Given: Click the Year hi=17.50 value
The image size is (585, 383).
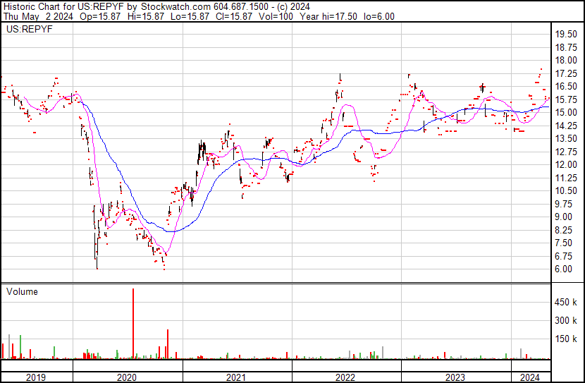Looking at the screenshot, I should (328, 17).
